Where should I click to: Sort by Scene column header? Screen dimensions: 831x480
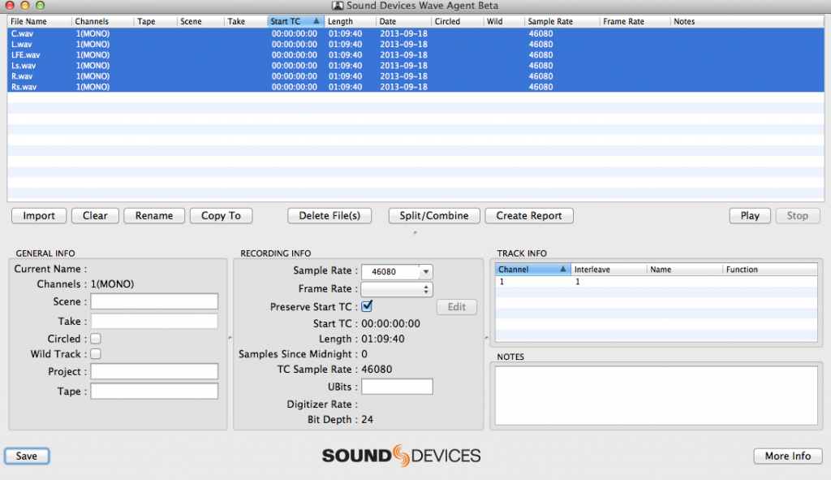click(200, 22)
